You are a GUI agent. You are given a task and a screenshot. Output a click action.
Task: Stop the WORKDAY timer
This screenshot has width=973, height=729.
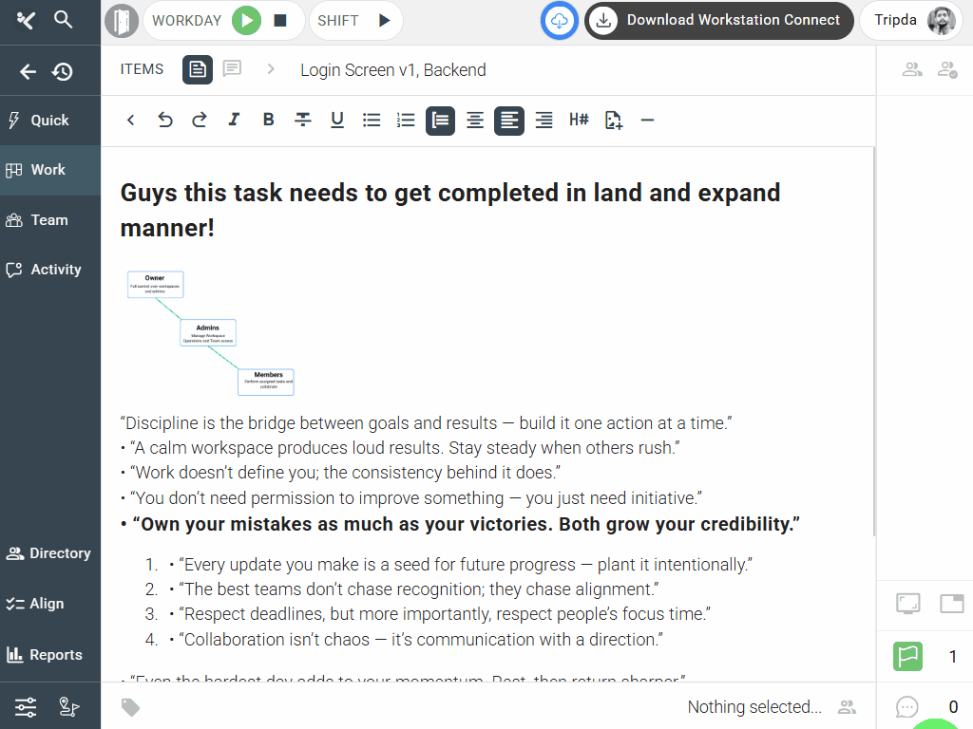click(x=280, y=20)
